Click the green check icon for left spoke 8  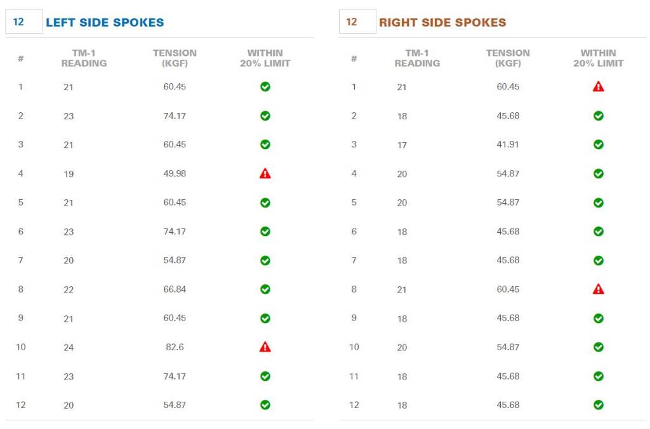click(x=265, y=289)
